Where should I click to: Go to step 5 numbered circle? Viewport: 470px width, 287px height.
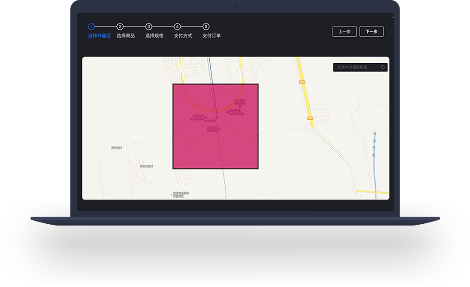pos(206,27)
